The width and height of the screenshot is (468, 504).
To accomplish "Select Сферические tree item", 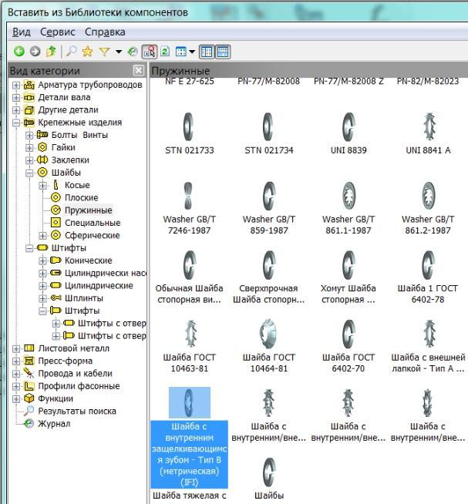I will [x=92, y=235].
